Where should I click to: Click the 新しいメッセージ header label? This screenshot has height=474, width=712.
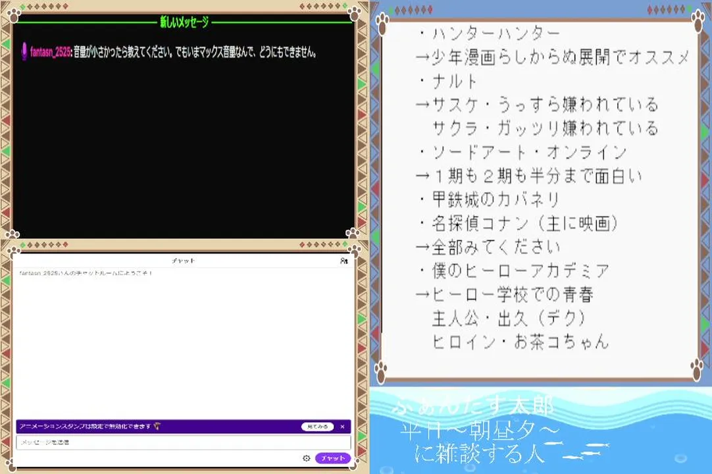coord(184,21)
